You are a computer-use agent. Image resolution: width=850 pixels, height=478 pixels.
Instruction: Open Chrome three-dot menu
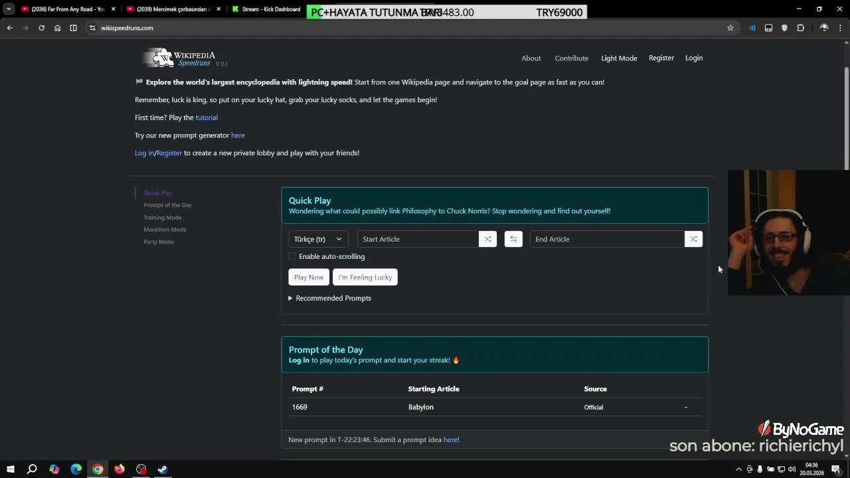point(840,28)
